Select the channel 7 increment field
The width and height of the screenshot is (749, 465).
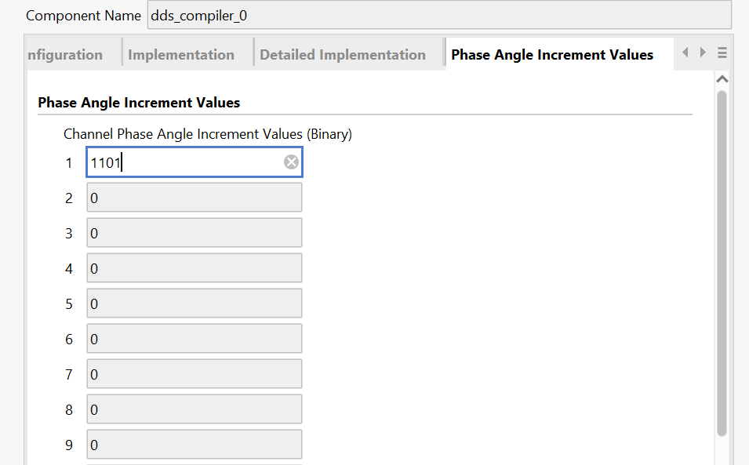(194, 375)
